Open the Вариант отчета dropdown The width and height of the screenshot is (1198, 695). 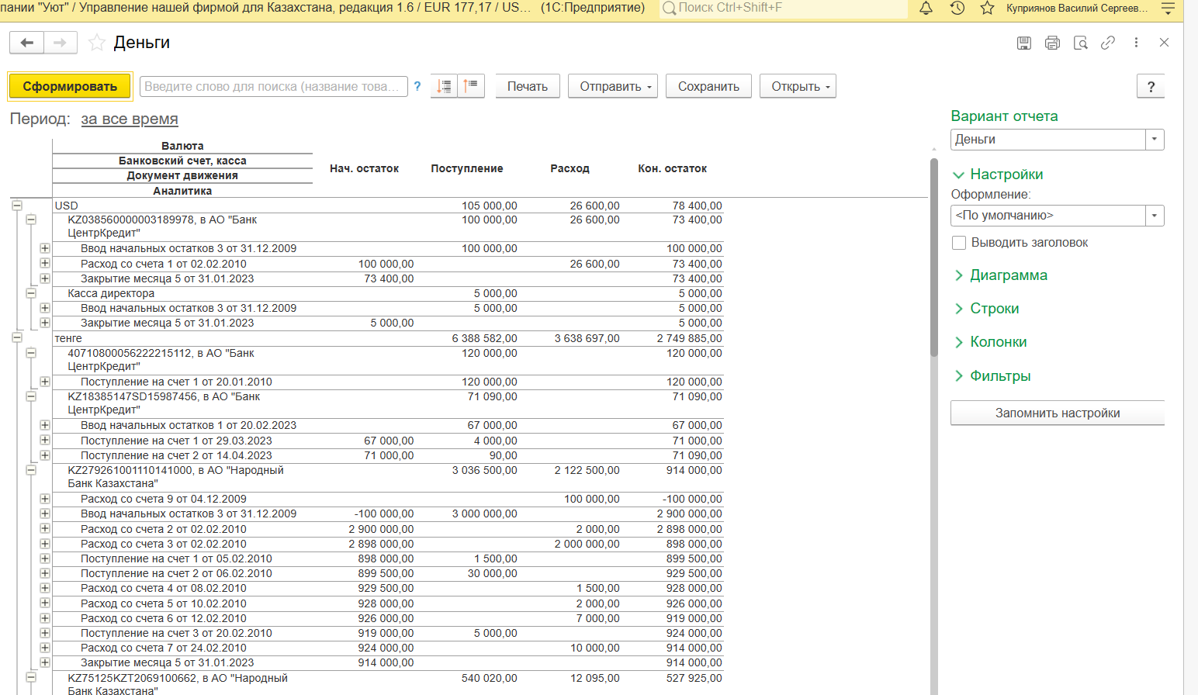pos(1155,140)
